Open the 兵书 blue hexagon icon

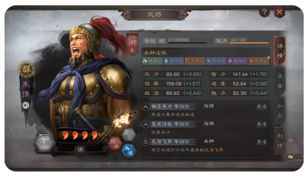coord(129,151)
